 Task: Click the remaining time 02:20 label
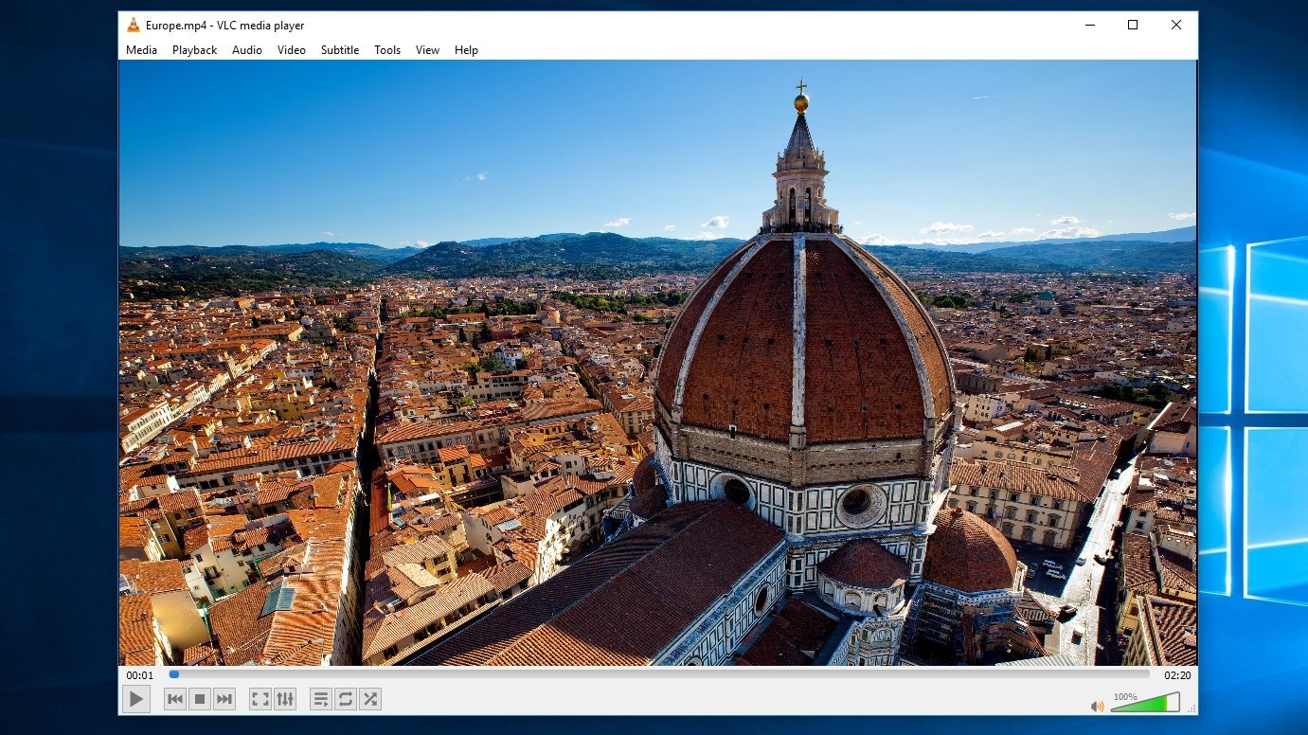pos(1177,675)
